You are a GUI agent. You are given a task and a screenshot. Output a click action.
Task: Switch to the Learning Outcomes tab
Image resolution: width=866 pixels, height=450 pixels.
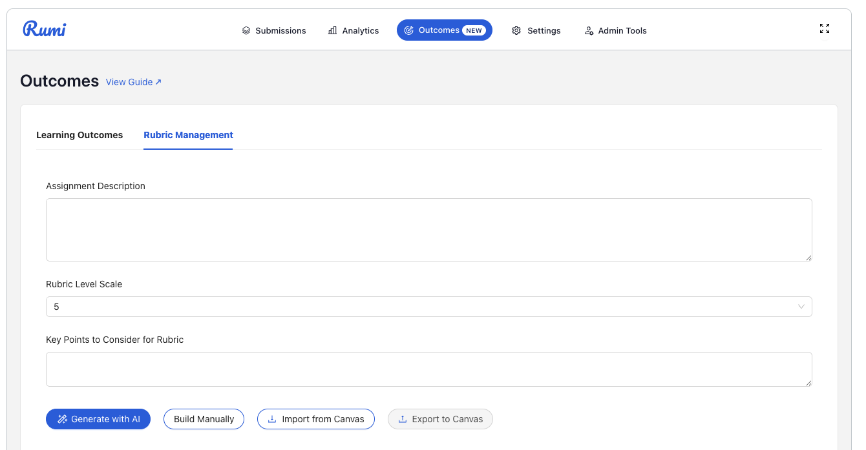79,135
